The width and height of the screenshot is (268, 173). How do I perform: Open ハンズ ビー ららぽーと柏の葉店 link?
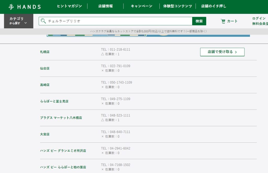[63, 167]
